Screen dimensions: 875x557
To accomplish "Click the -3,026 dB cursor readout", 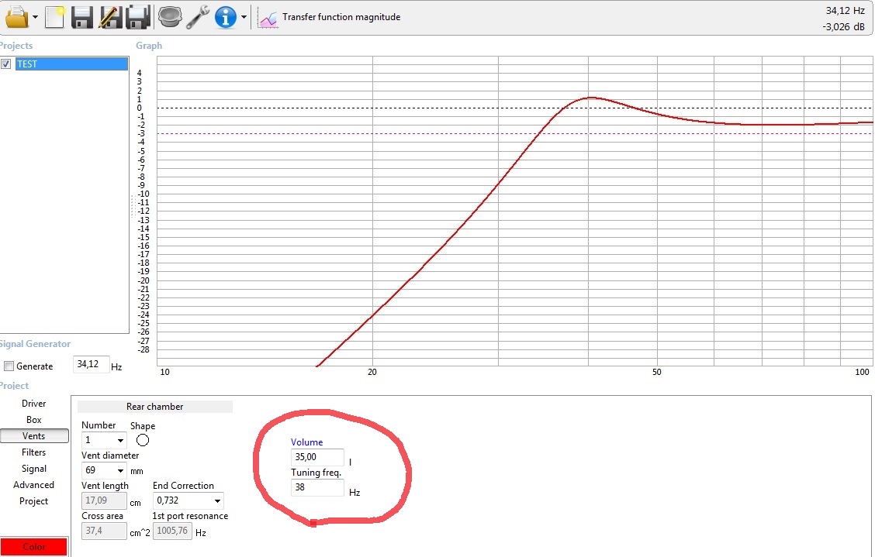I will 843,26.
